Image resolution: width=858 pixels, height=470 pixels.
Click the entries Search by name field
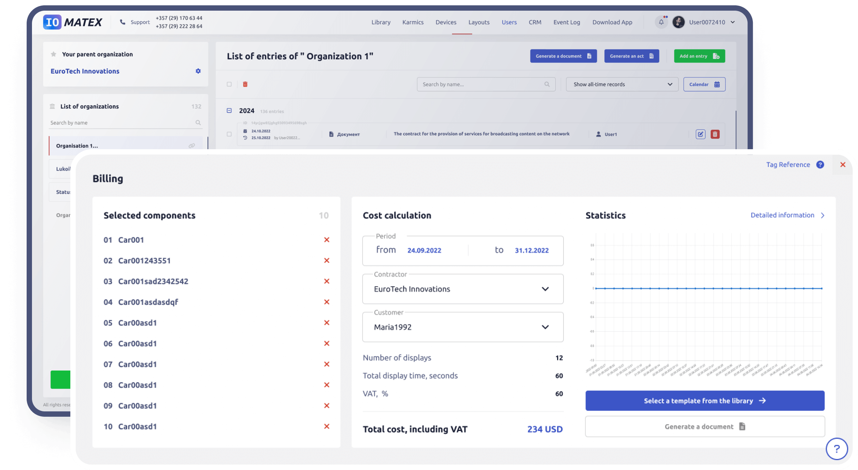486,84
